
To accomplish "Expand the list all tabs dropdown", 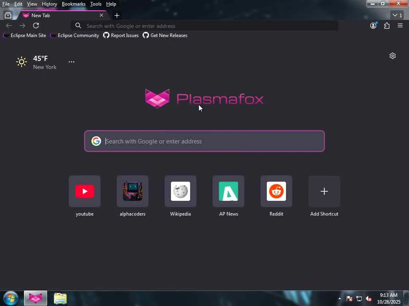I will pyautogui.click(x=397, y=16).
